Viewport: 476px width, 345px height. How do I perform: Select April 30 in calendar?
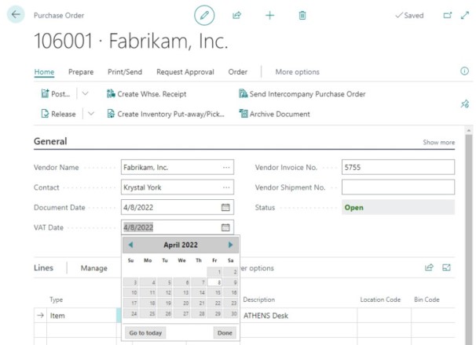pyautogui.click(x=231, y=314)
